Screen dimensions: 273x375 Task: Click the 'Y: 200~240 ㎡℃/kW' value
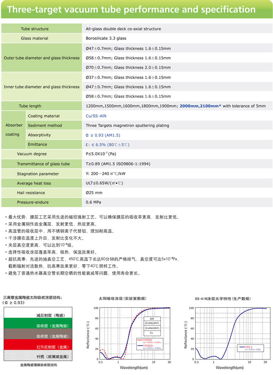tap(105, 174)
